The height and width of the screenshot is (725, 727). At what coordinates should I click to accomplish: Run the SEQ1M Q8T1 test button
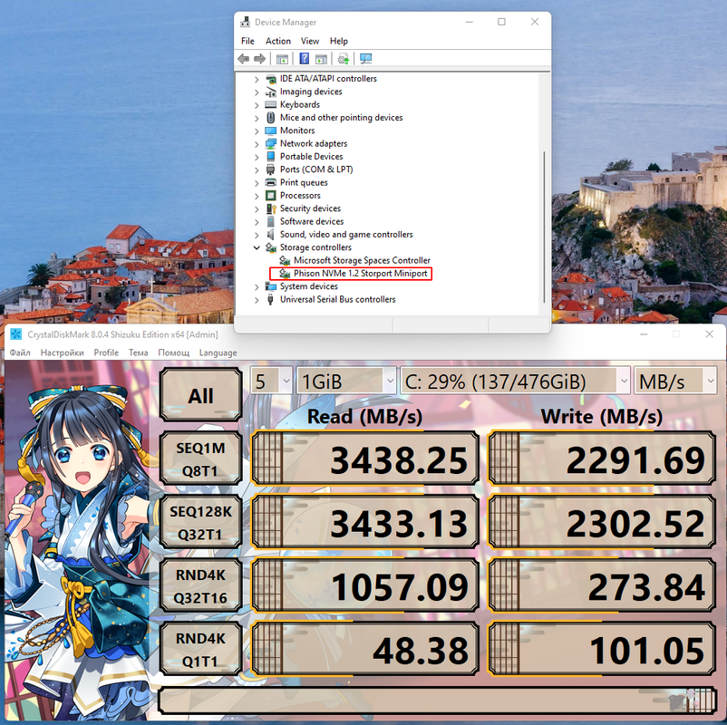click(200, 459)
